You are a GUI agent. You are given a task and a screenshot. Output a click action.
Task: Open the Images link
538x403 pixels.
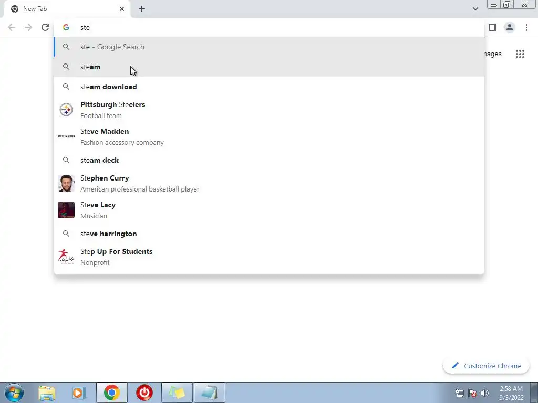[x=493, y=54]
